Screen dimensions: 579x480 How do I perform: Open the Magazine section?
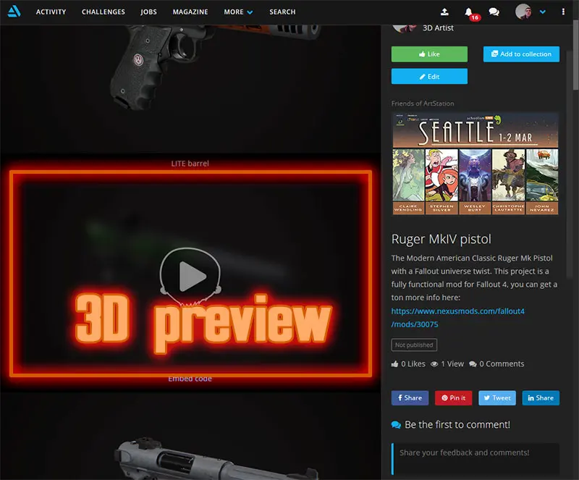pyautogui.click(x=190, y=12)
